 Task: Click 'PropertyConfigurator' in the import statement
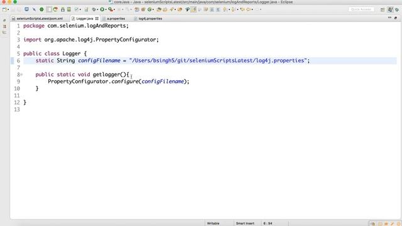click(126, 40)
